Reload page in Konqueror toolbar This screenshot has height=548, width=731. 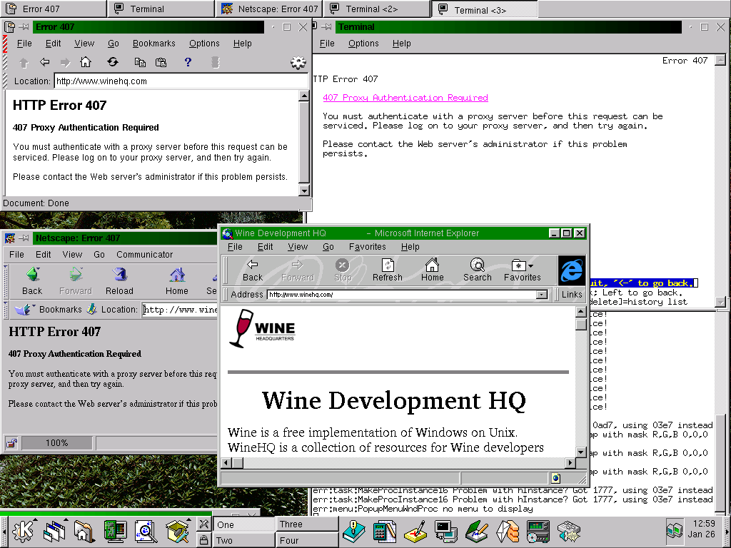113,62
